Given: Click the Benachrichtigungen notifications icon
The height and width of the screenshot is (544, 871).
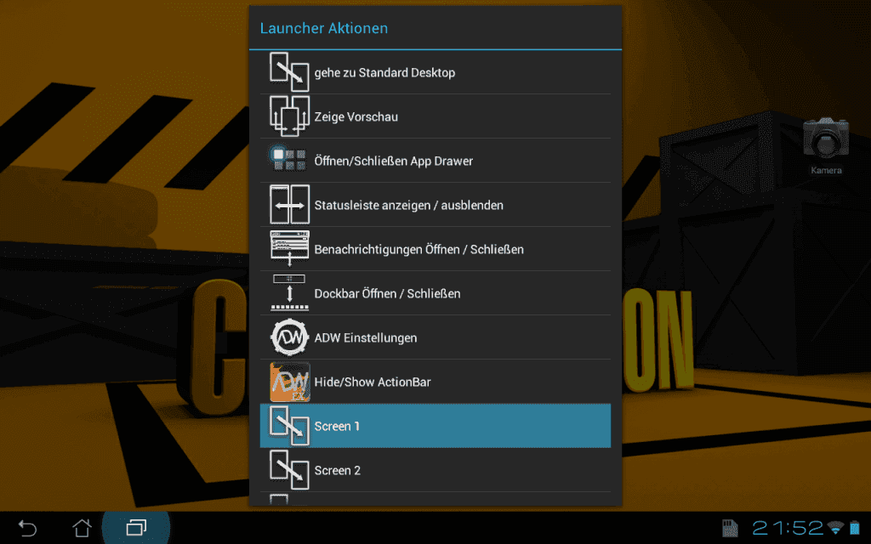Looking at the screenshot, I should 289,249.
